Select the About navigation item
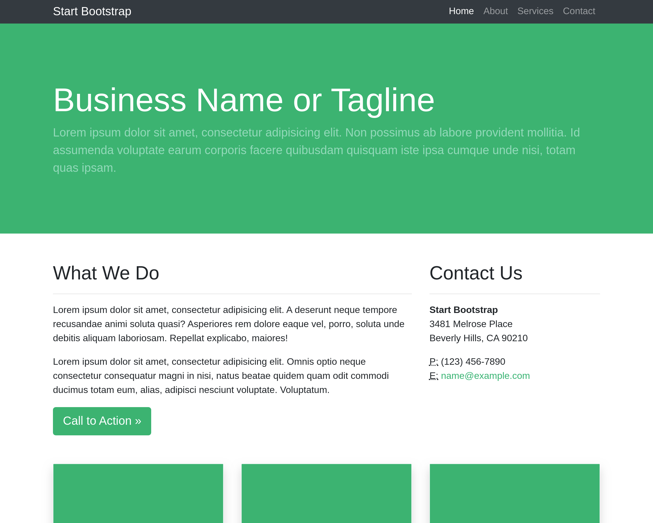The image size is (653, 523). click(495, 11)
